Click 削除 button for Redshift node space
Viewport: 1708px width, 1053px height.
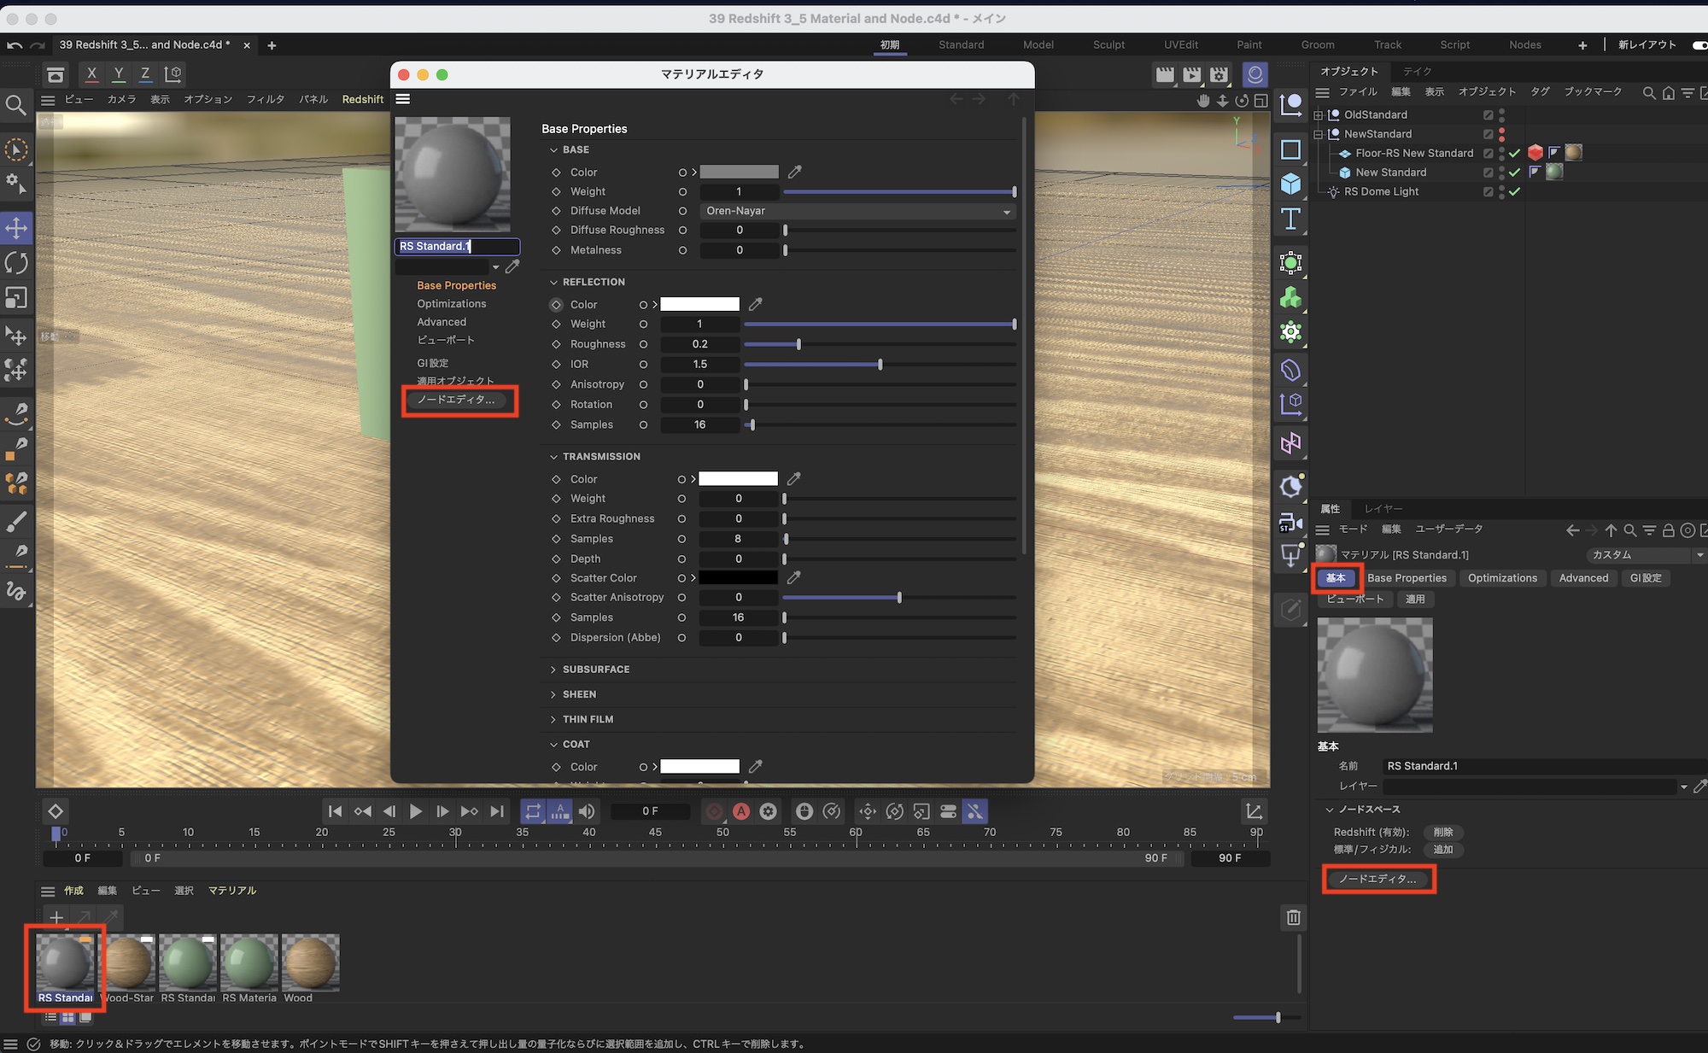(1442, 832)
